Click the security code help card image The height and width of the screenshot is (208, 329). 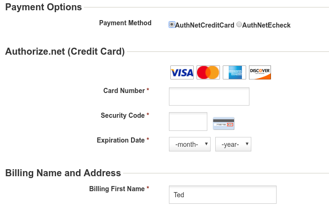tap(224, 123)
